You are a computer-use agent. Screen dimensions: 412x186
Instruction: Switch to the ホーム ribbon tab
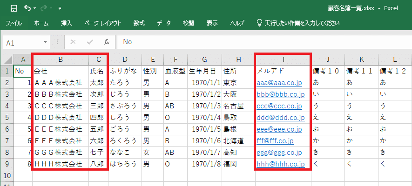41,23
